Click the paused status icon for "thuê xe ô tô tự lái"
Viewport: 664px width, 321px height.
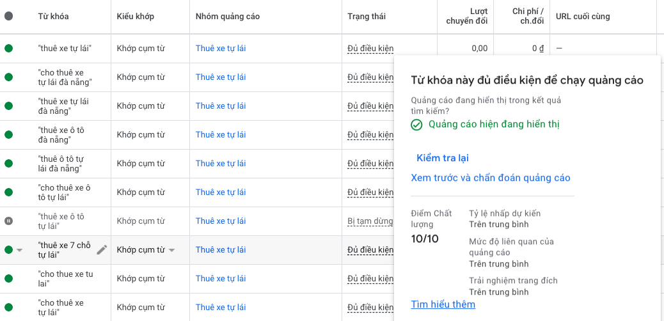pyautogui.click(x=8, y=221)
